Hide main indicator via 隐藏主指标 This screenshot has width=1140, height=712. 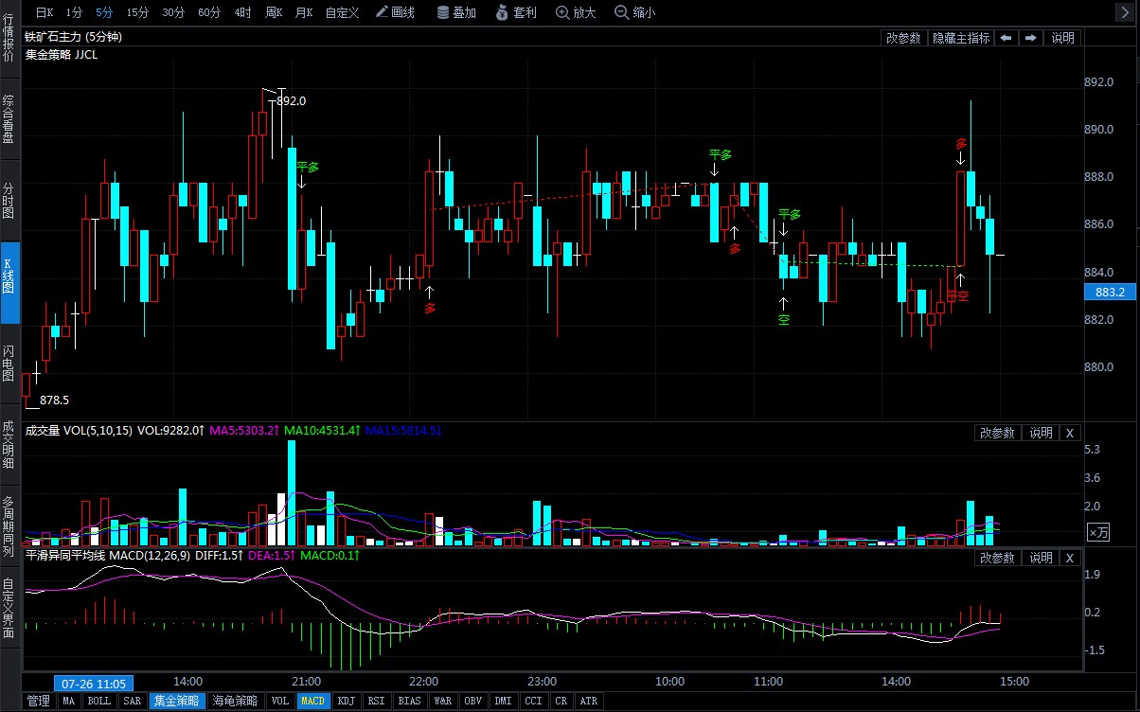pyautogui.click(x=961, y=38)
